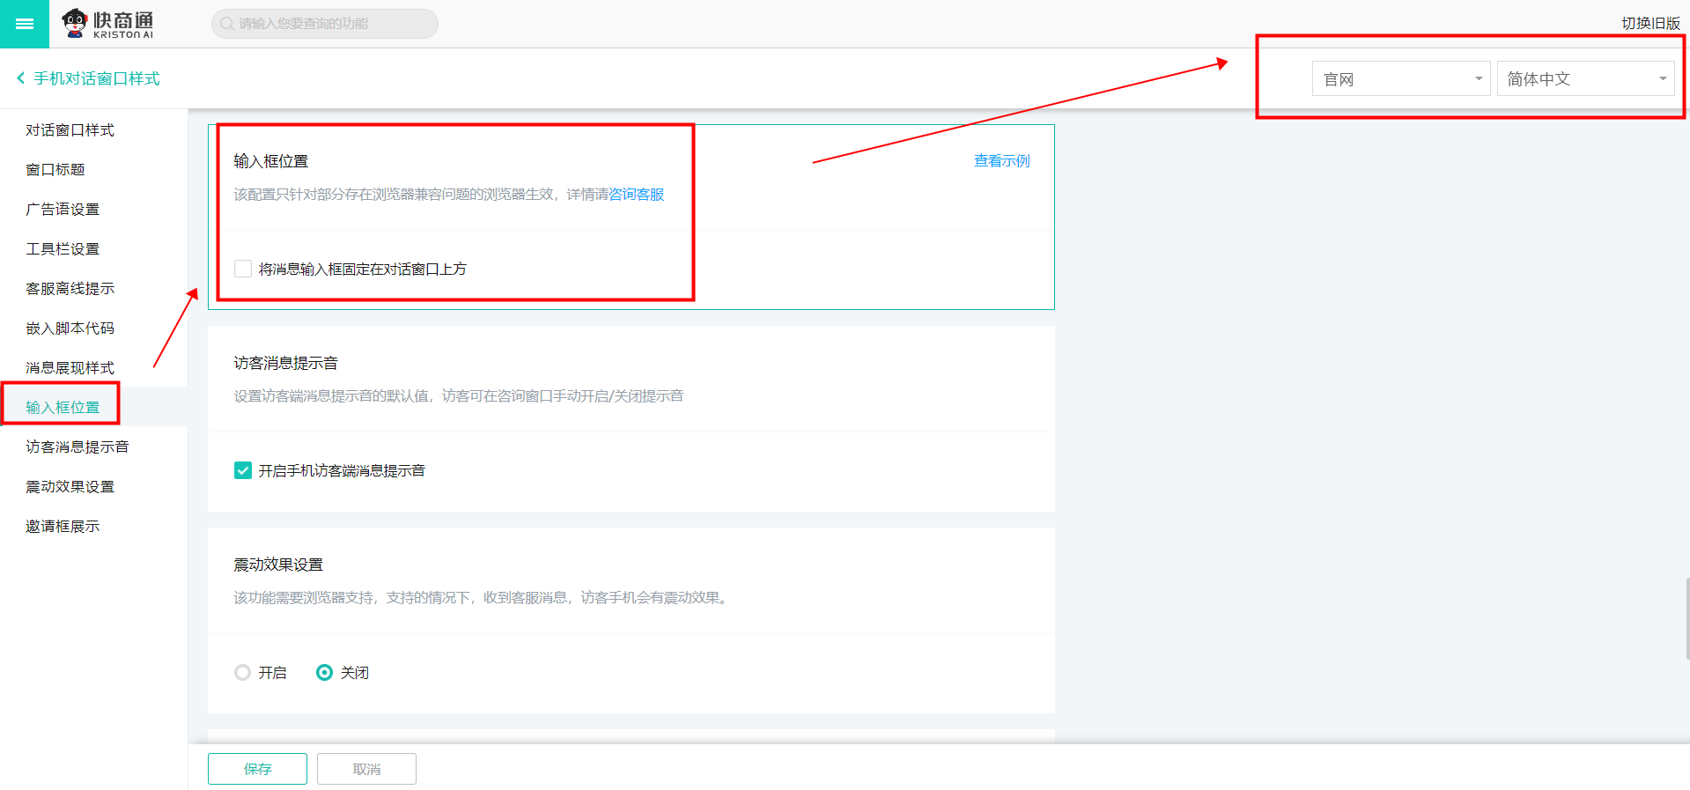Viewport: 1690px width, 790px height.
Task: Uncheck 开启手机访客端消息提示音 checkbox
Action: pyautogui.click(x=243, y=470)
